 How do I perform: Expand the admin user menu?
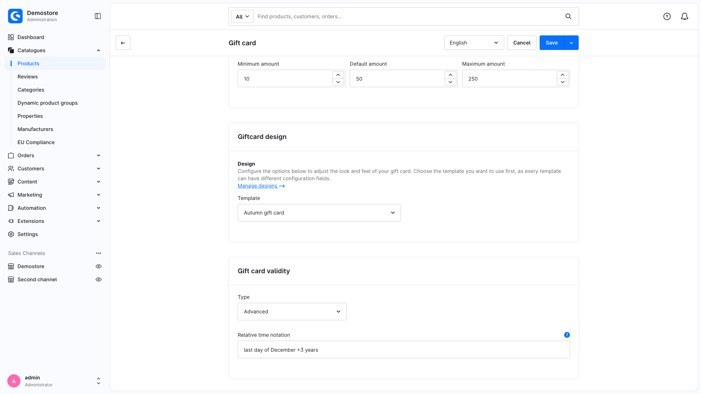99,381
